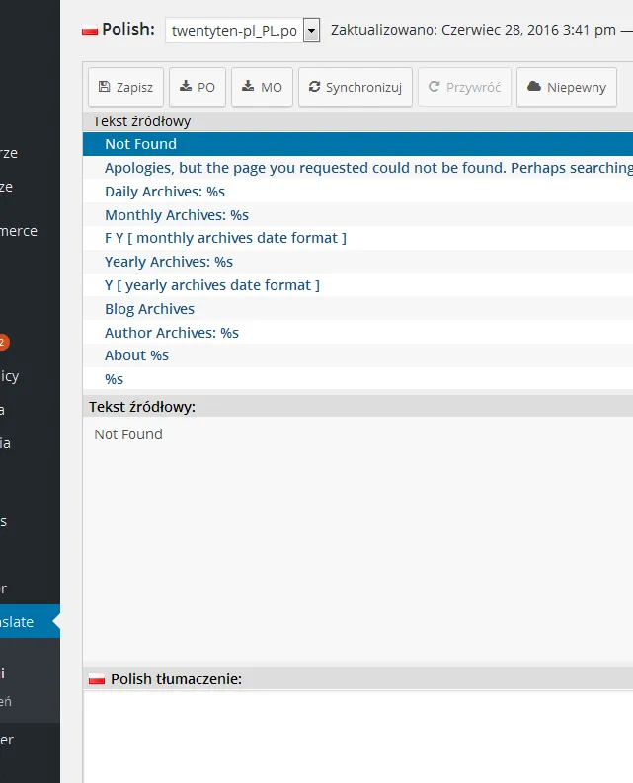The image size is (633, 783).
Task: Click the flag beside Polish tłumaczenie
Action: click(97, 679)
